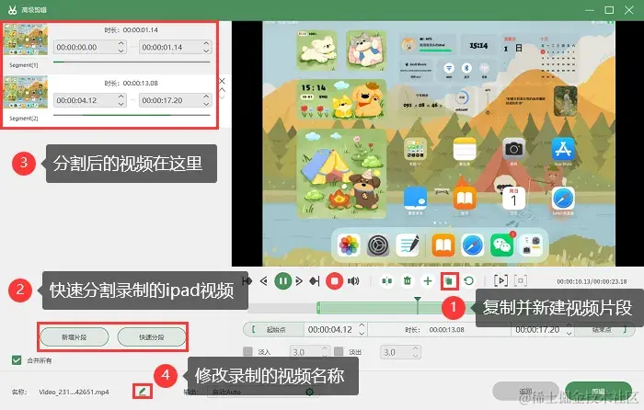
Task: Step back one frame with the left arrow
Action: [x=264, y=281]
